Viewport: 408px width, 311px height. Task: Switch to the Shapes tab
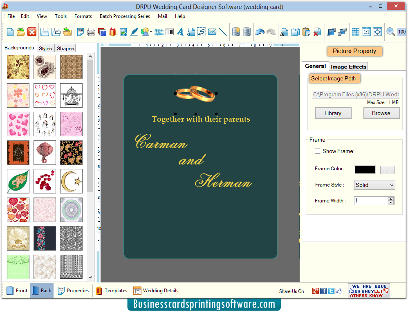click(x=65, y=48)
